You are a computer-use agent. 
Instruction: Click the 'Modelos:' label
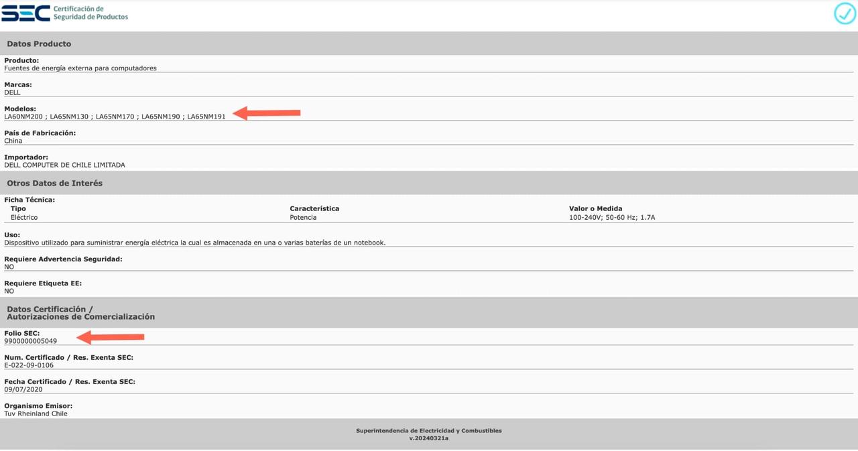[x=20, y=109]
